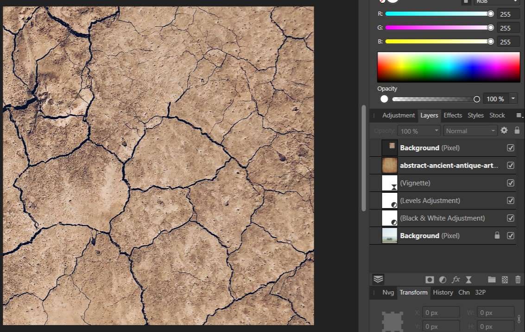
Task: Click the layer lock icon beside blend mode
Action: click(x=517, y=131)
